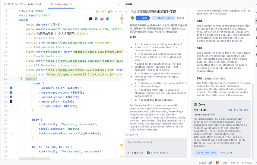Viewport: 257px width, 165px height.
Task: Open the Google Fonts URL link
Action: pos(84,61)
